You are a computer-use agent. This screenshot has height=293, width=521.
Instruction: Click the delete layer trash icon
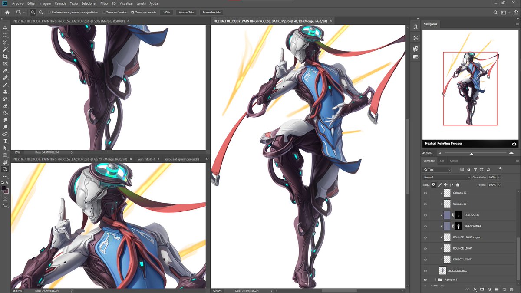coord(511,289)
